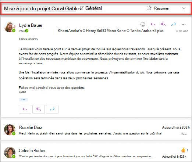192x162 pixels.
Task: Reply using the header arrow icon
Action: click(153, 24)
